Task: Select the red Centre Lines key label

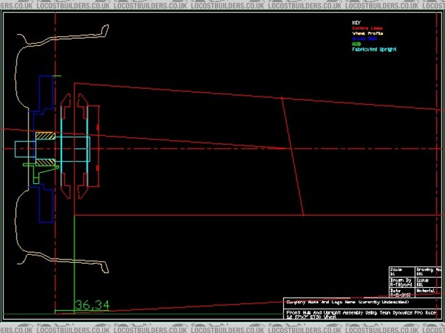Action: click(368, 28)
